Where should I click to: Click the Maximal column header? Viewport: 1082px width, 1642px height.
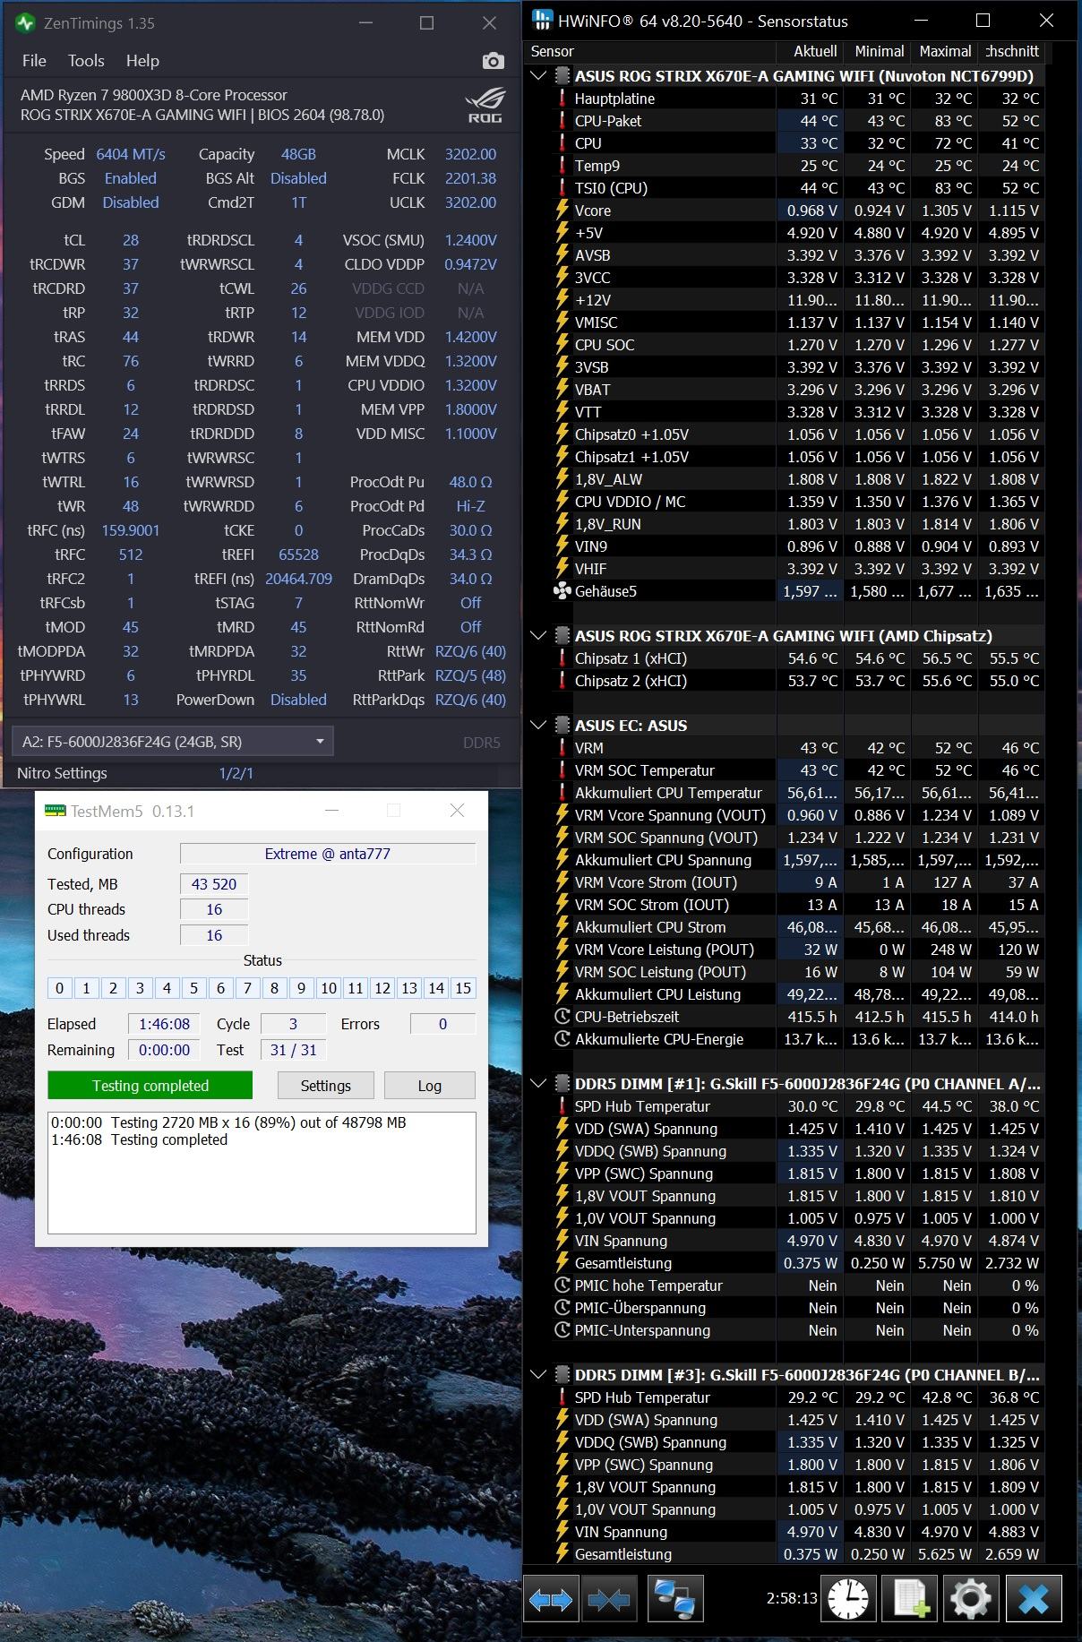click(x=944, y=51)
